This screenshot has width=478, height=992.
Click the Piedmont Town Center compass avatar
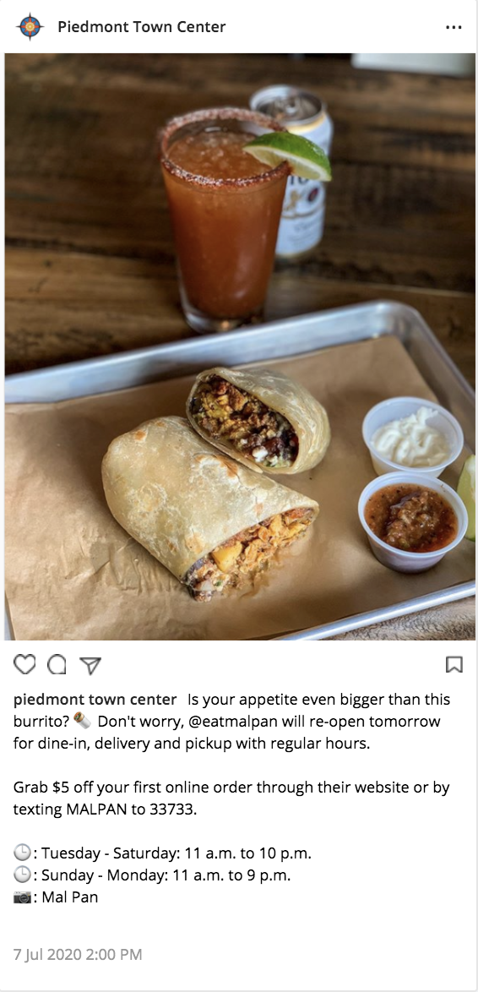tap(30, 26)
